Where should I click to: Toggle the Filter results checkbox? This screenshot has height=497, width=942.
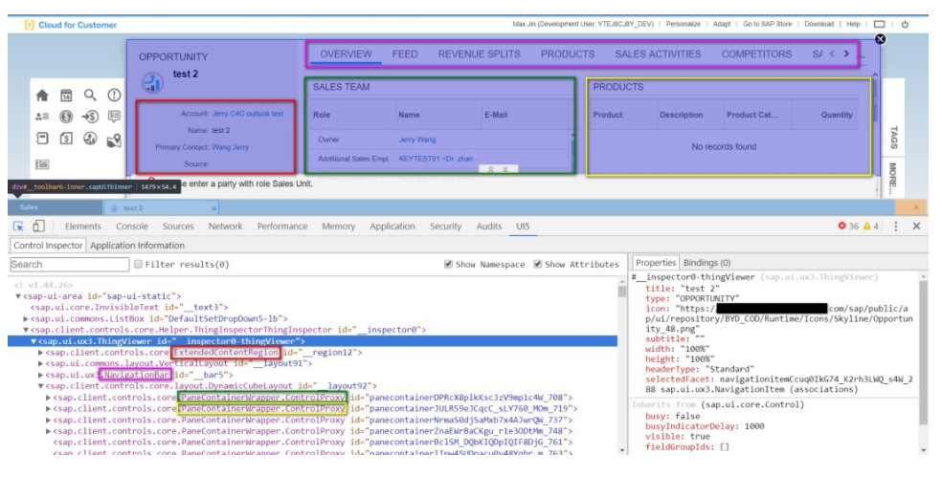138,264
